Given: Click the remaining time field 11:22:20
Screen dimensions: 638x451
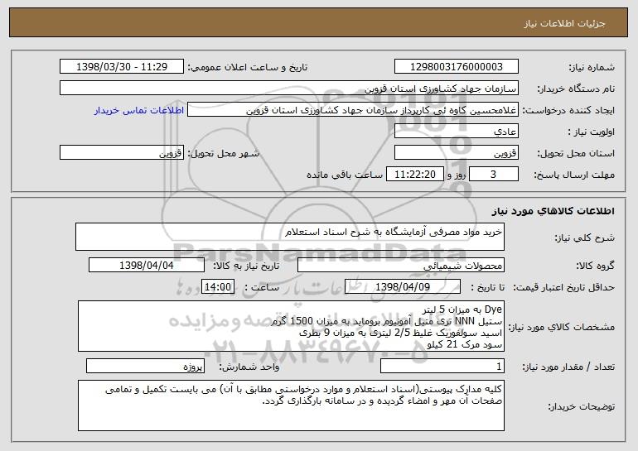Looking at the screenshot, I should click(x=414, y=175).
